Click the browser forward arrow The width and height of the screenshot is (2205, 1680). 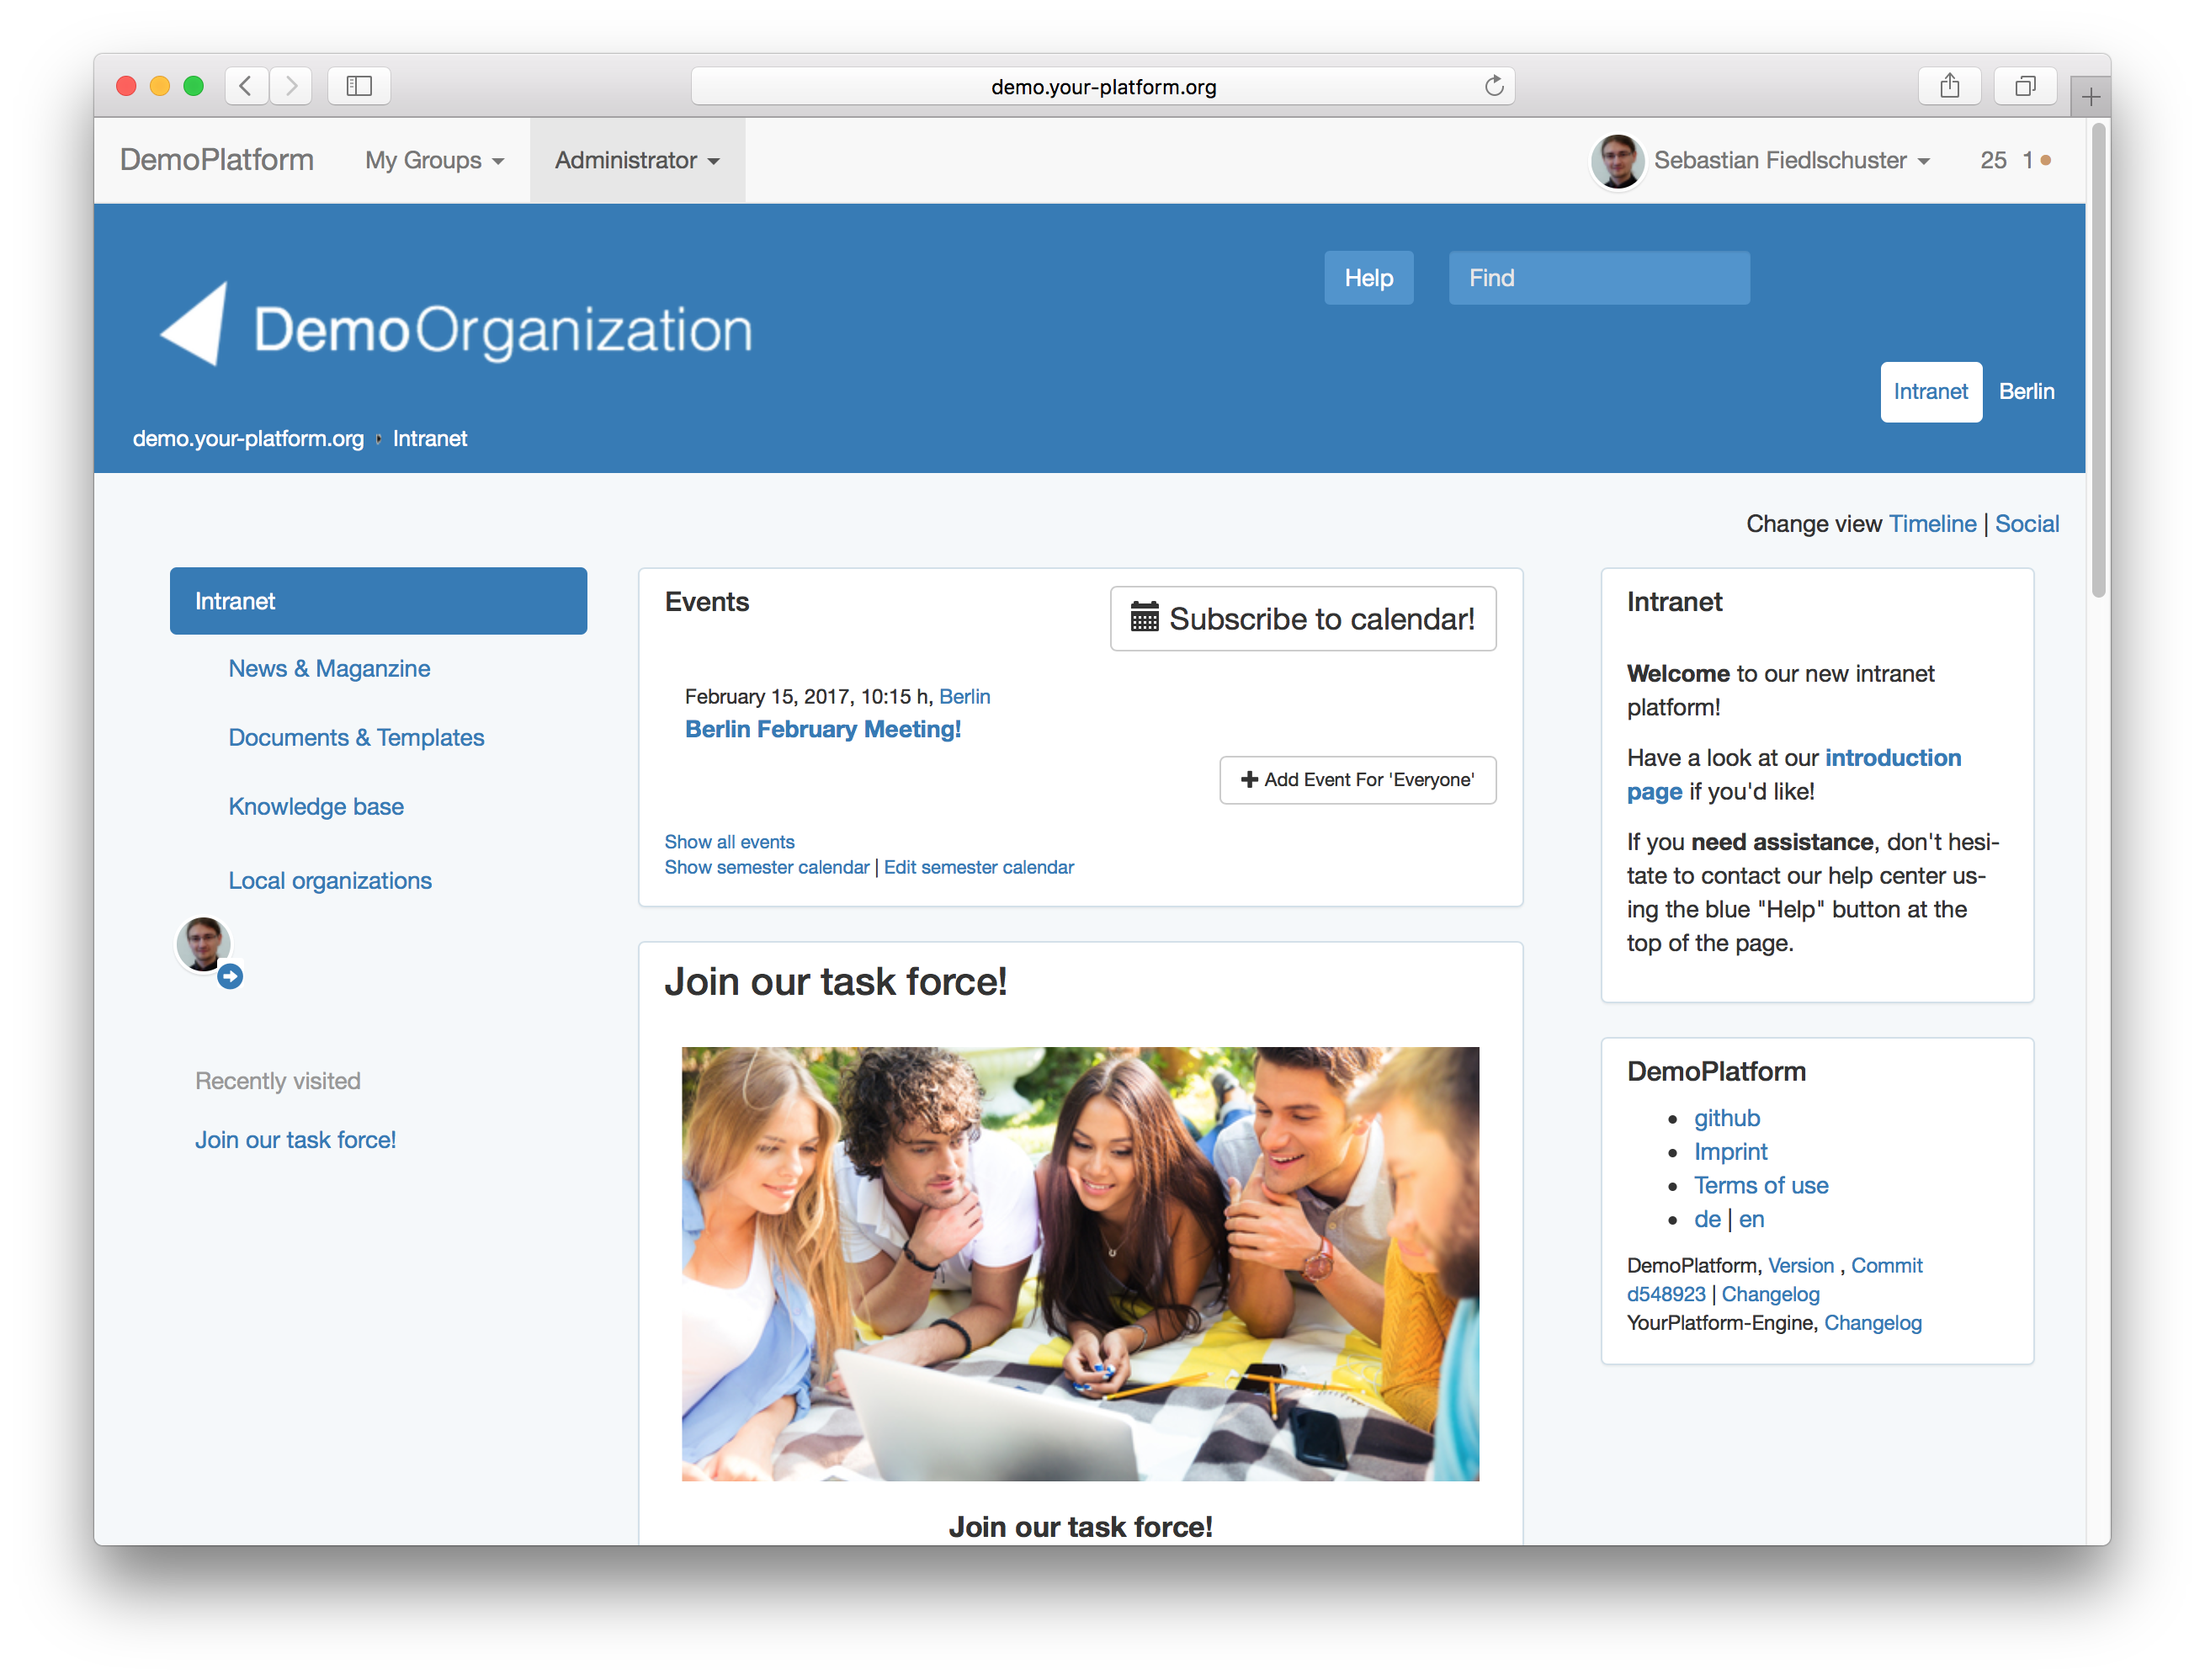(291, 86)
